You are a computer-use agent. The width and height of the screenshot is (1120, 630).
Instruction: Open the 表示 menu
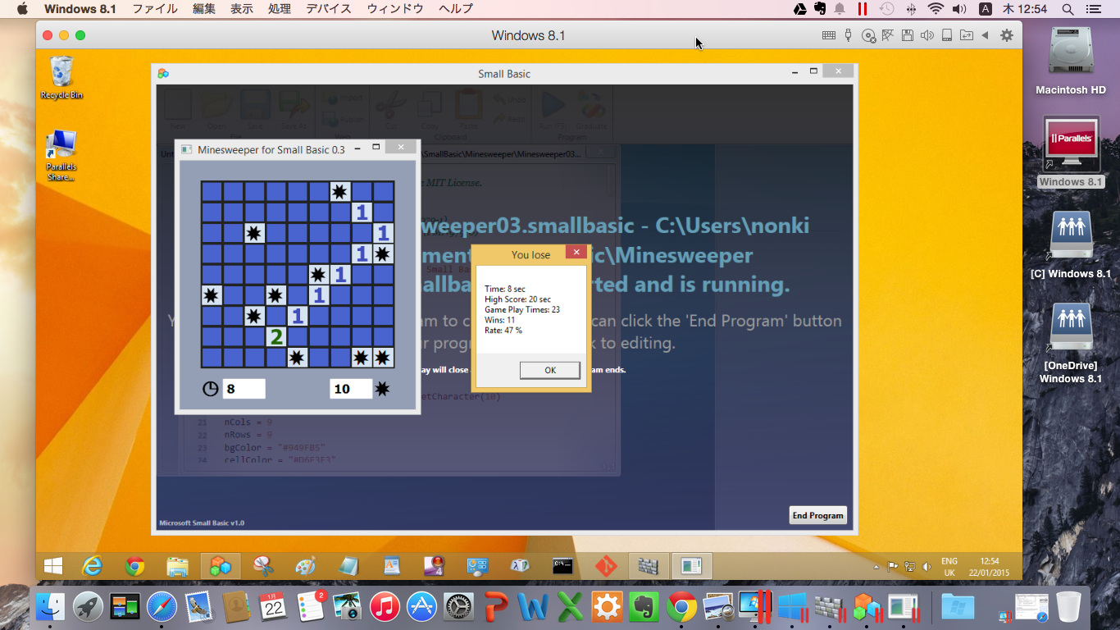coord(242,9)
